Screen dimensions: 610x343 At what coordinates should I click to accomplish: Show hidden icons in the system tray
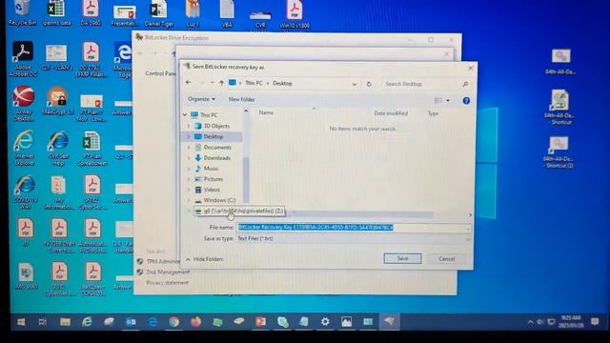530,322
